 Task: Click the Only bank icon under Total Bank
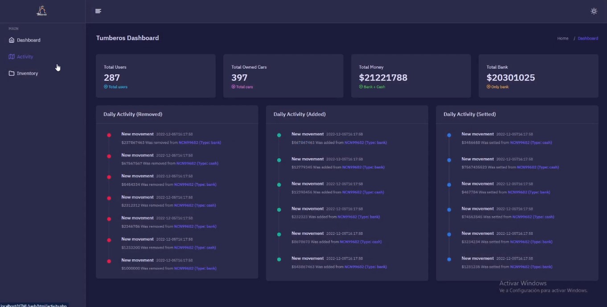[x=488, y=87]
